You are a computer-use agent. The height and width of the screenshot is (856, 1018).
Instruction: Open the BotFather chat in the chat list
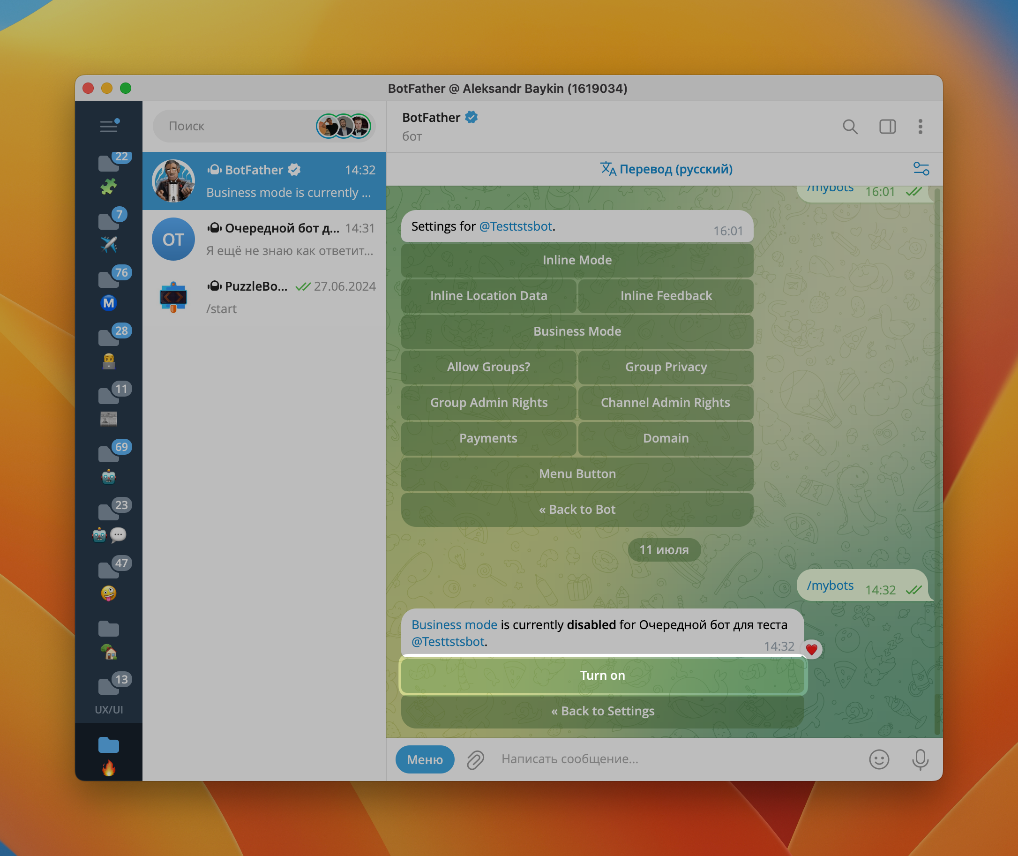[x=264, y=181]
